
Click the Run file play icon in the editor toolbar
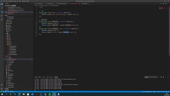coord(161,3)
